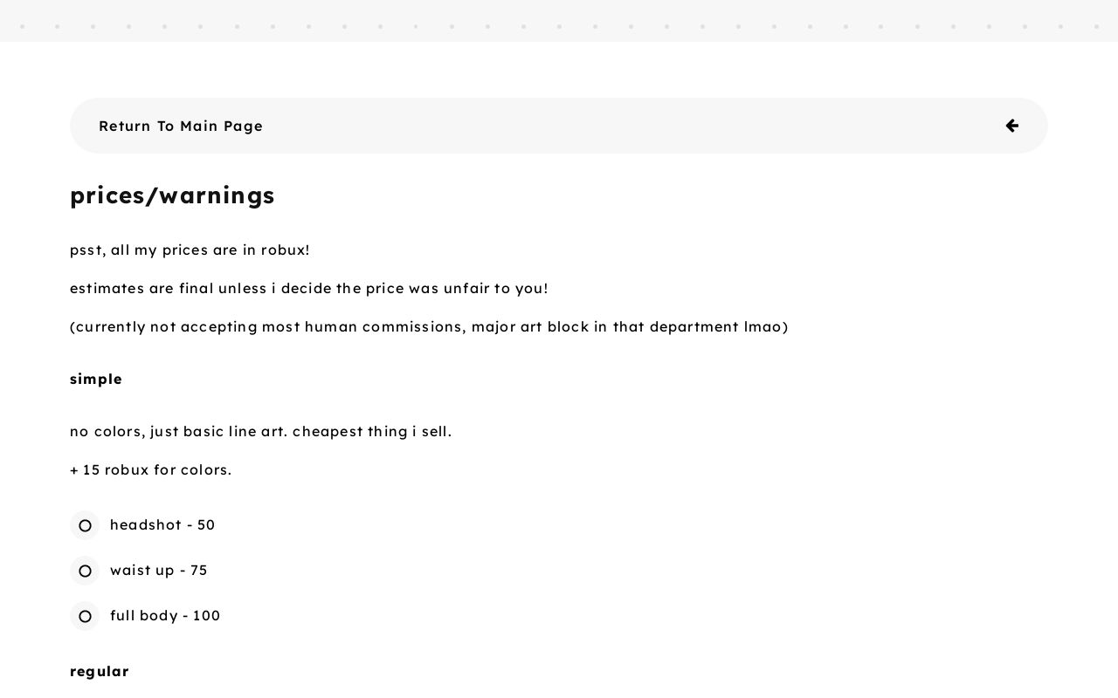Click the rightmost dot in the header strip

[x=1096, y=26]
